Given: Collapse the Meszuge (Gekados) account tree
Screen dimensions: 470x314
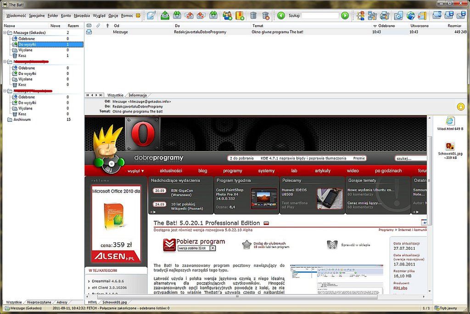Looking at the screenshot, I should click(x=5, y=33).
